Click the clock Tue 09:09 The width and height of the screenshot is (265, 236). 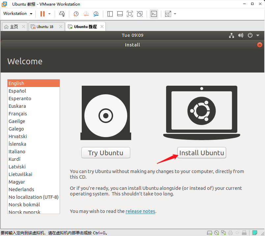[132, 35]
